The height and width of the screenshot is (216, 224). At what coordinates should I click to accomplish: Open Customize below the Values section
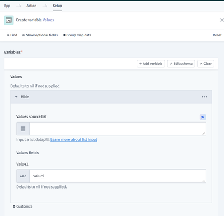(22, 206)
